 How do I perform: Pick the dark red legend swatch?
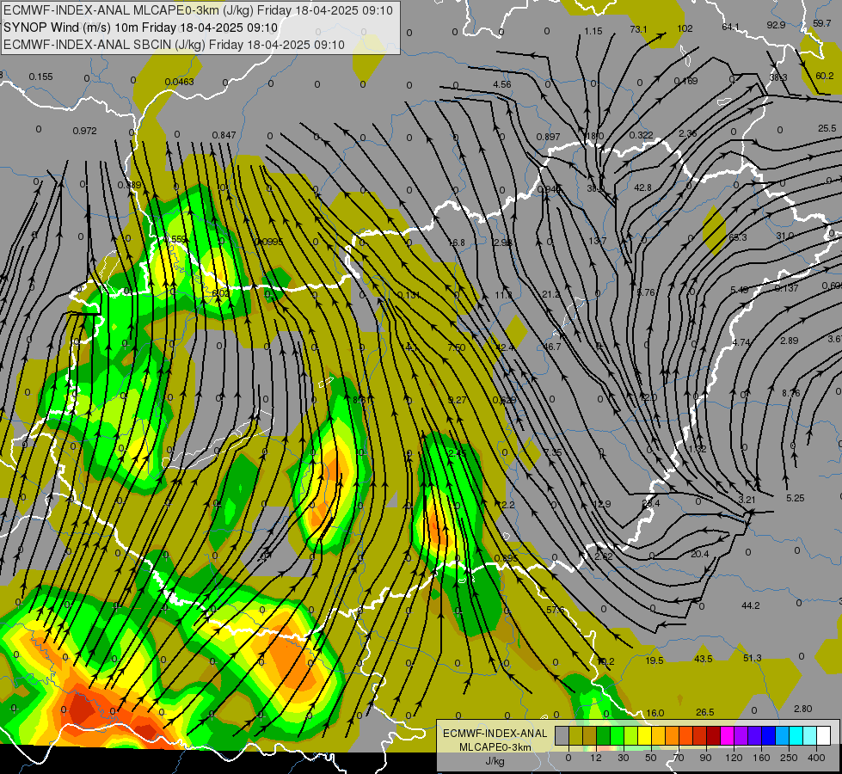click(714, 735)
